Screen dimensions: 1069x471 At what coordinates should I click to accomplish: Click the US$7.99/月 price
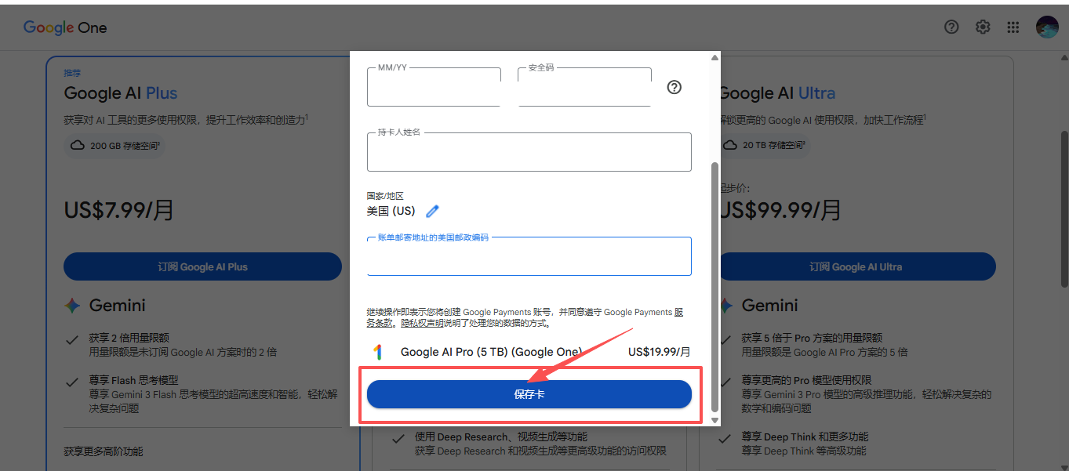pyautogui.click(x=119, y=210)
